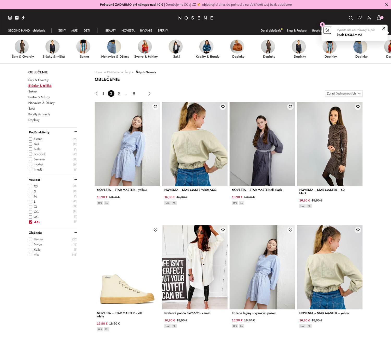Viewport: 391px width, 337px height.
Task: Open Blog & Podcast link
Action: pos(297,30)
